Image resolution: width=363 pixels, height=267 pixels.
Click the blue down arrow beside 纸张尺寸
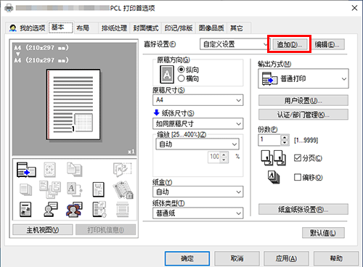click(156, 112)
